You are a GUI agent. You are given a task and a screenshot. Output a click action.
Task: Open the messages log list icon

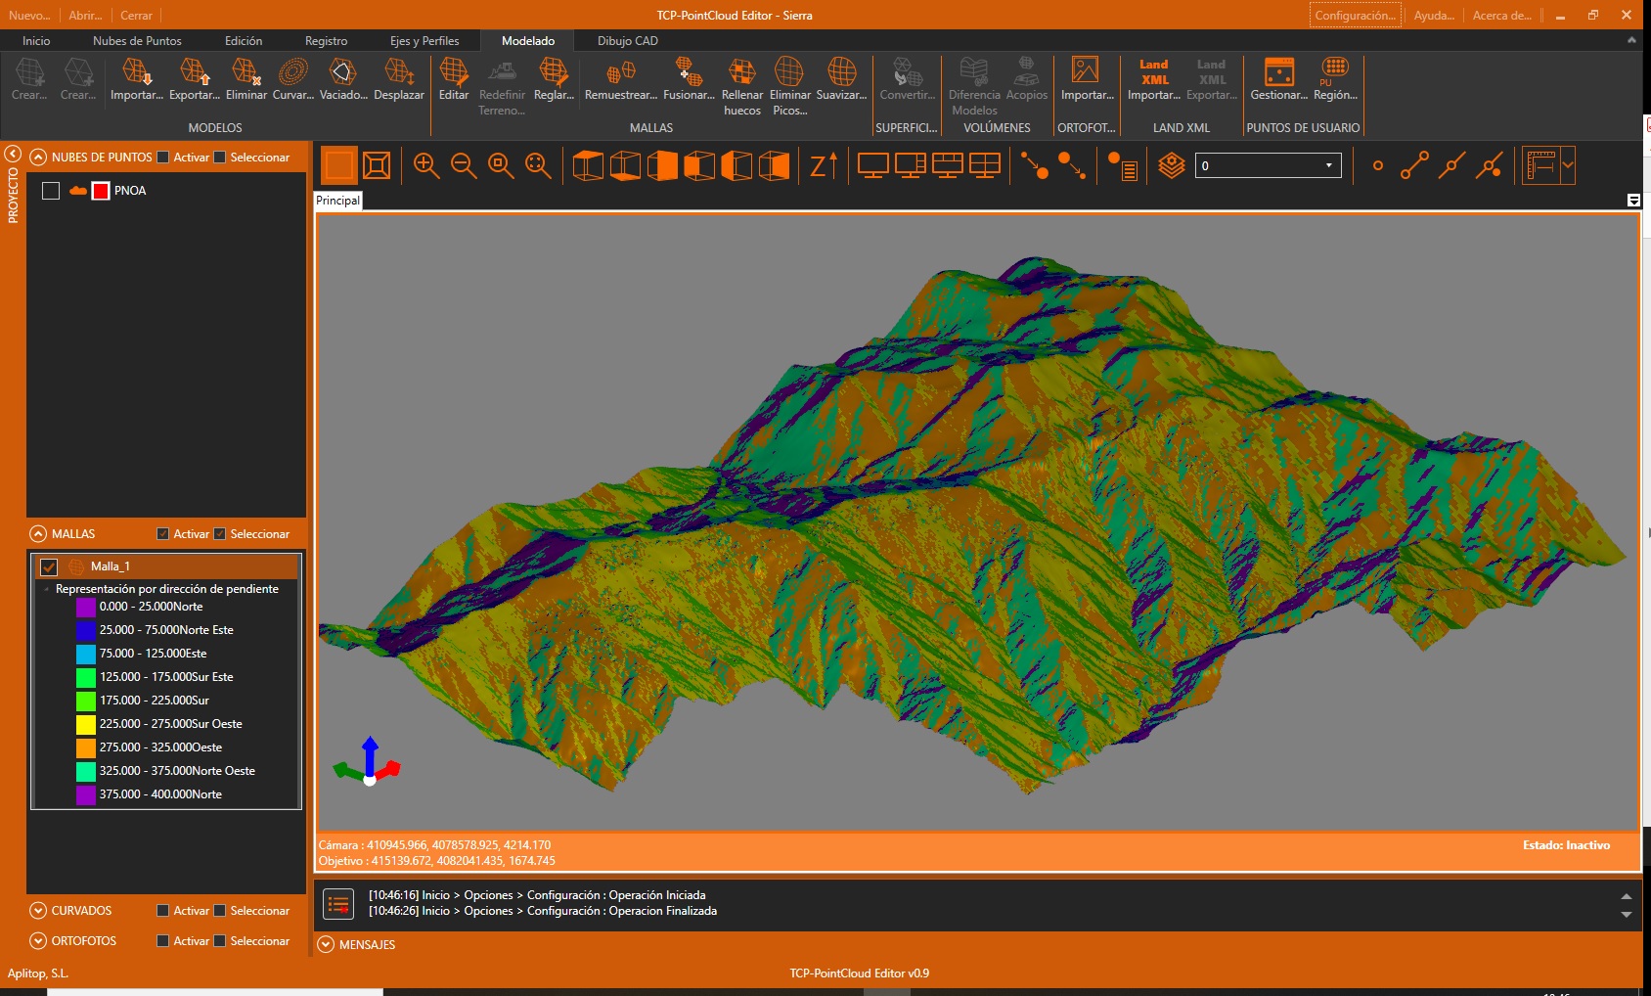click(338, 904)
